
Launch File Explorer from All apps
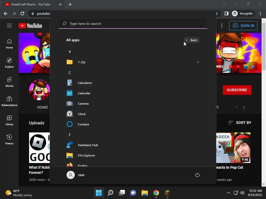133,155
